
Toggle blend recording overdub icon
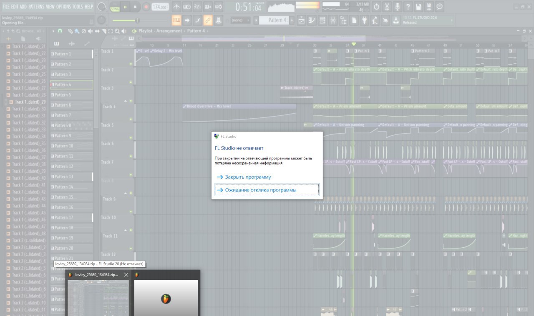tap(208, 7)
